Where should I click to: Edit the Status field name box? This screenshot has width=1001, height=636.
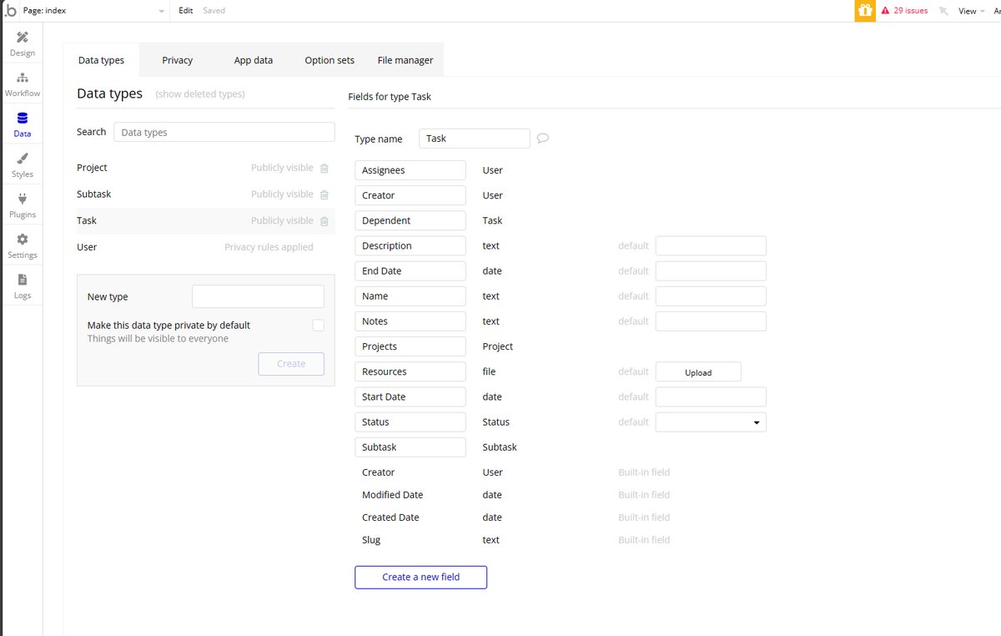click(410, 421)
